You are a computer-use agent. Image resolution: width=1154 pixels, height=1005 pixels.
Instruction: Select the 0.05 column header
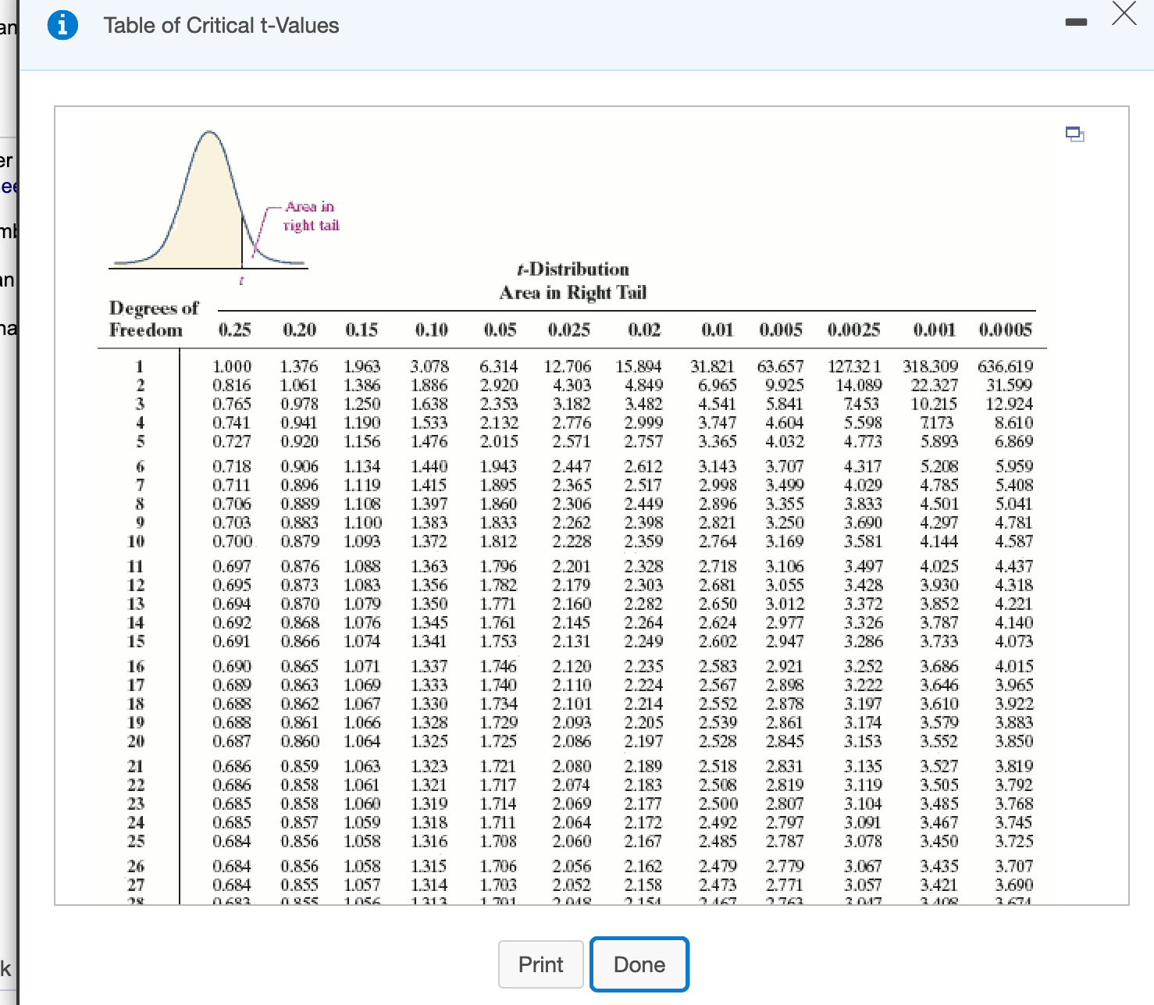click(502, 330)
